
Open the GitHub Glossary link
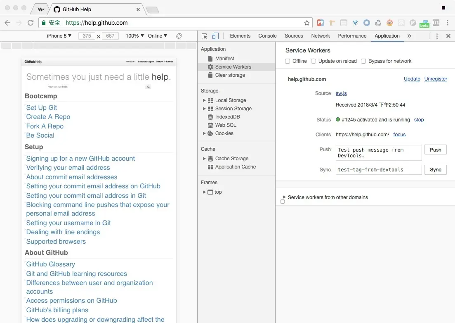[x=50, y=264]
